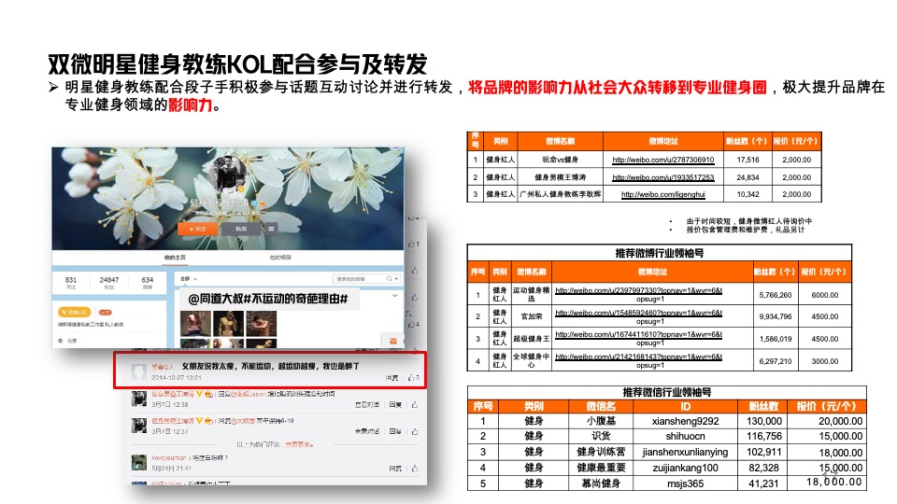This screenshot has width=897, height=504.
Task: Click the 24847 followers count
Action: tap(109, 282)
